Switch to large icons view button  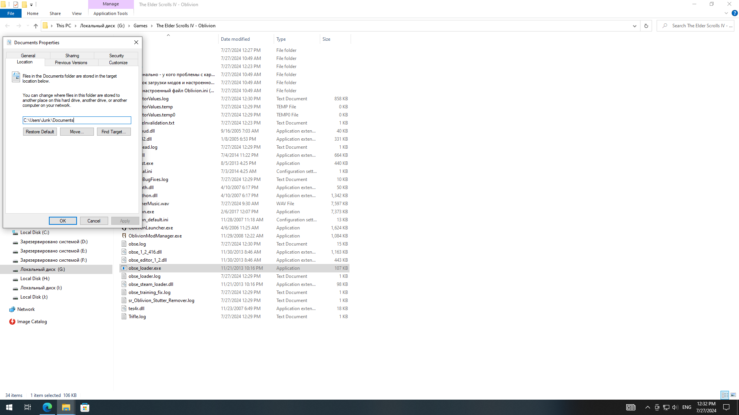point(733,395)
